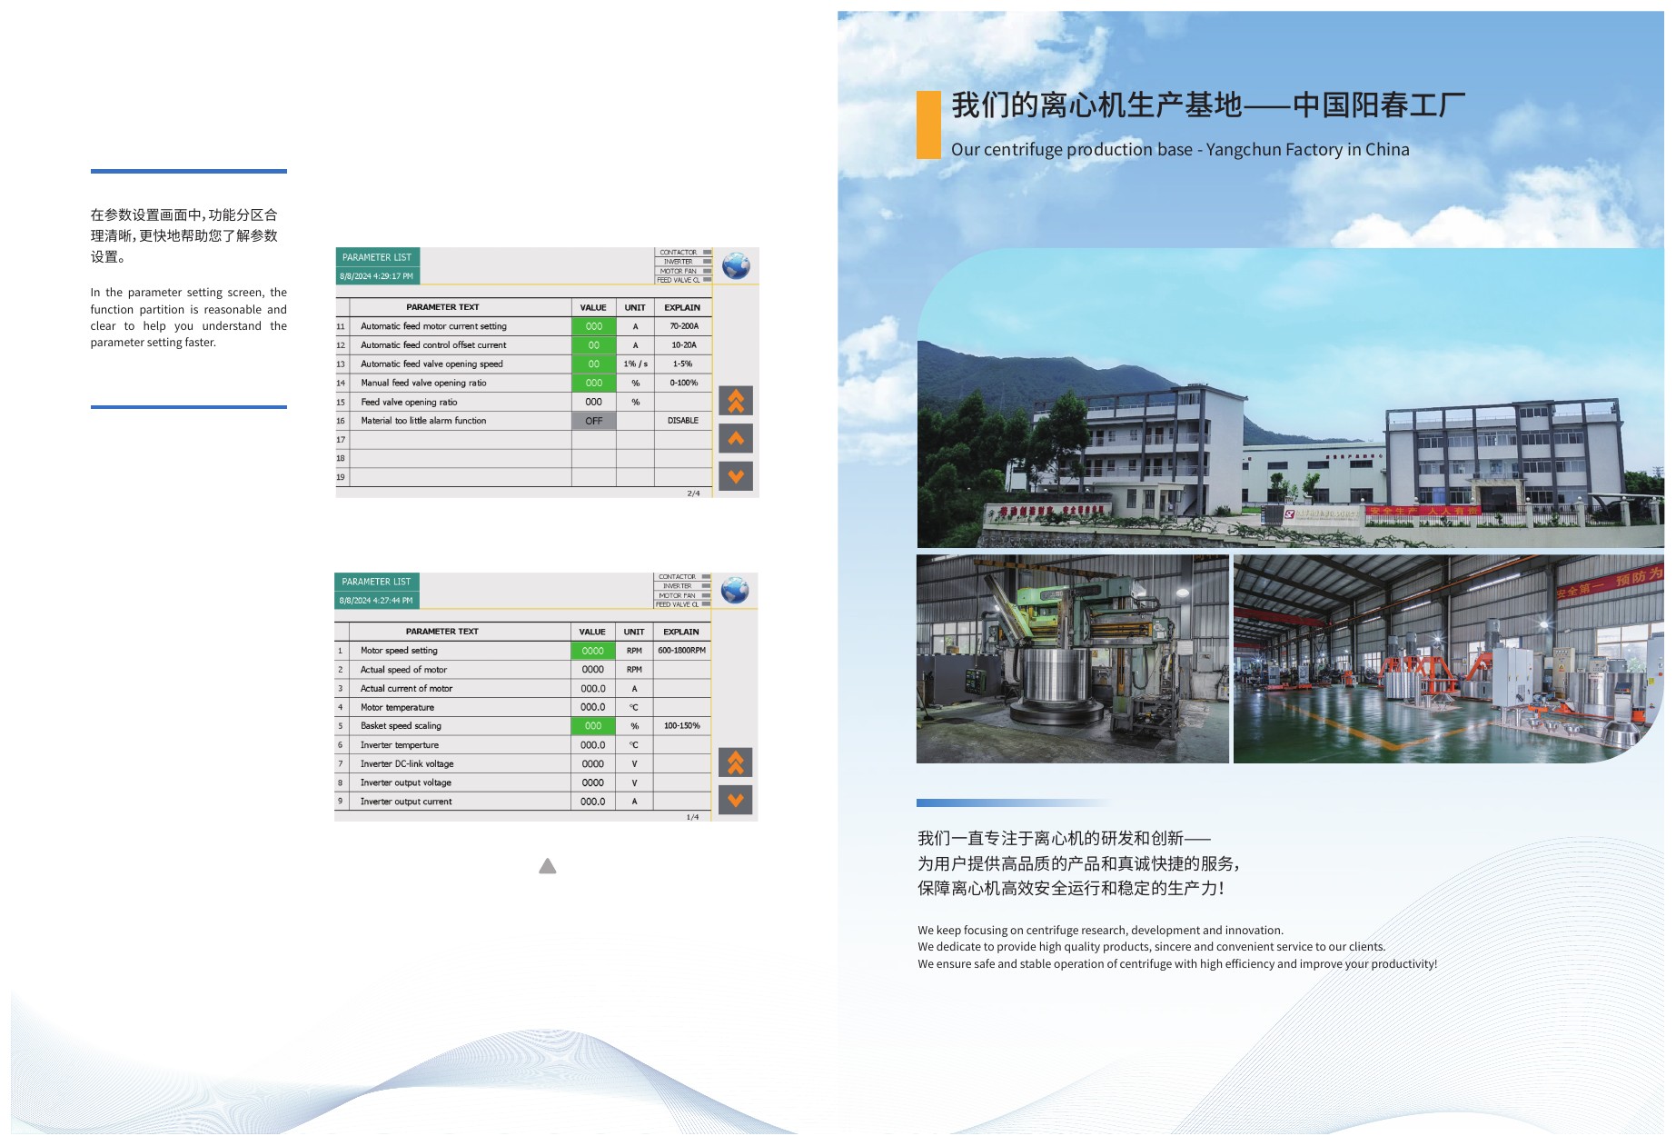
Task: Edit Automatic feed valve opening speed value
Action: [594, 364]
